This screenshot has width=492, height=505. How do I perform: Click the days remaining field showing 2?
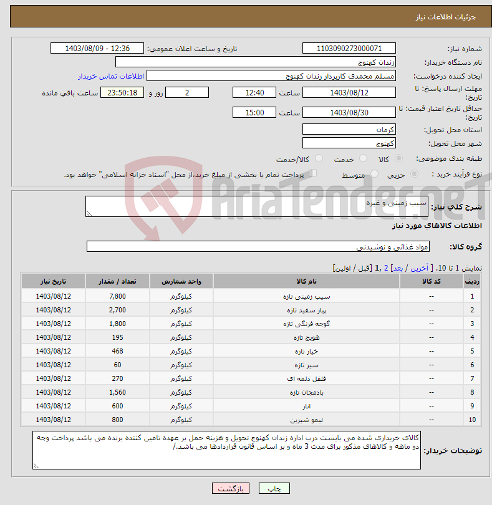click(187, 93)
